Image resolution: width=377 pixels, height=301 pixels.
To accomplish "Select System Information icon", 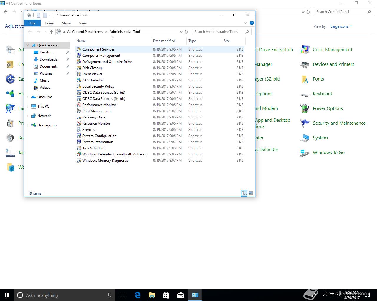I will pos(79,142).
